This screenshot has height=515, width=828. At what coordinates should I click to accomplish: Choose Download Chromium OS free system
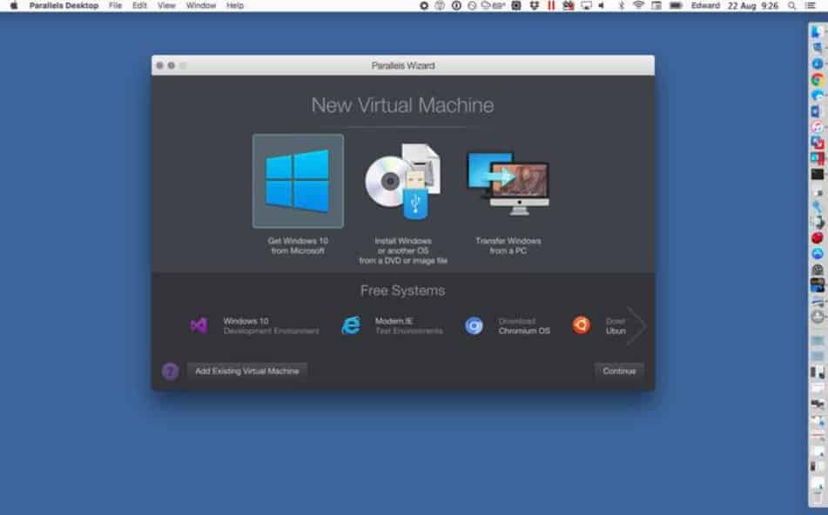pos(508,325)
